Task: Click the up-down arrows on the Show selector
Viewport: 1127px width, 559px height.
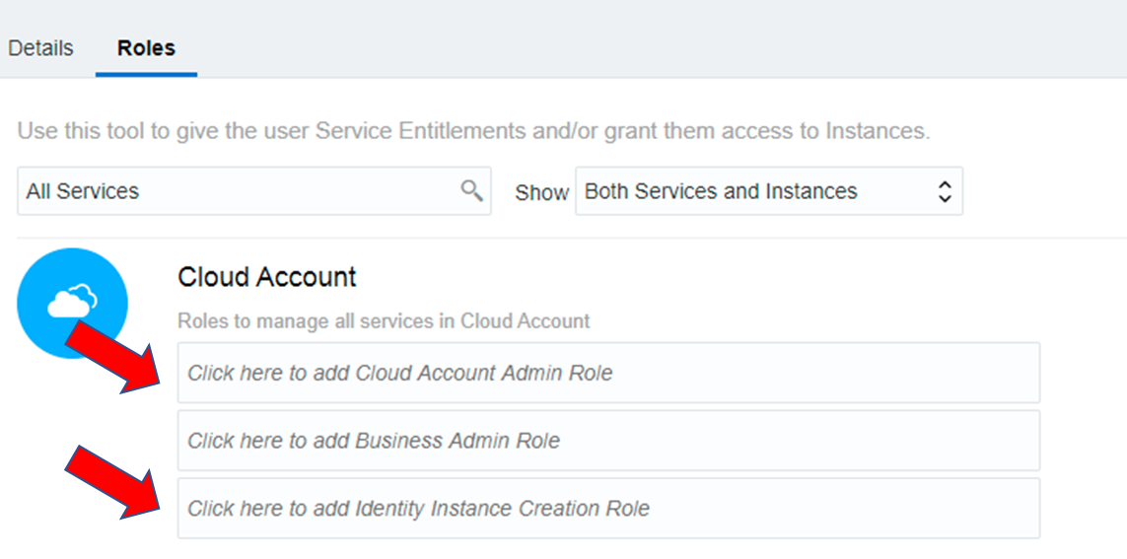Action: pos(944,191)
